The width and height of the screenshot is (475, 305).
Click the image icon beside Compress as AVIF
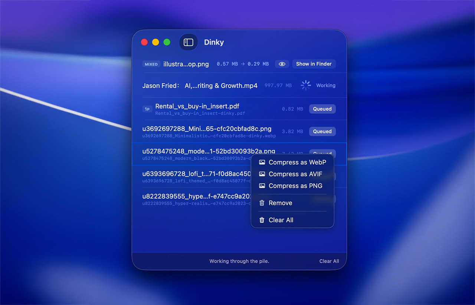pyautogui.click(x=262, y=174)
